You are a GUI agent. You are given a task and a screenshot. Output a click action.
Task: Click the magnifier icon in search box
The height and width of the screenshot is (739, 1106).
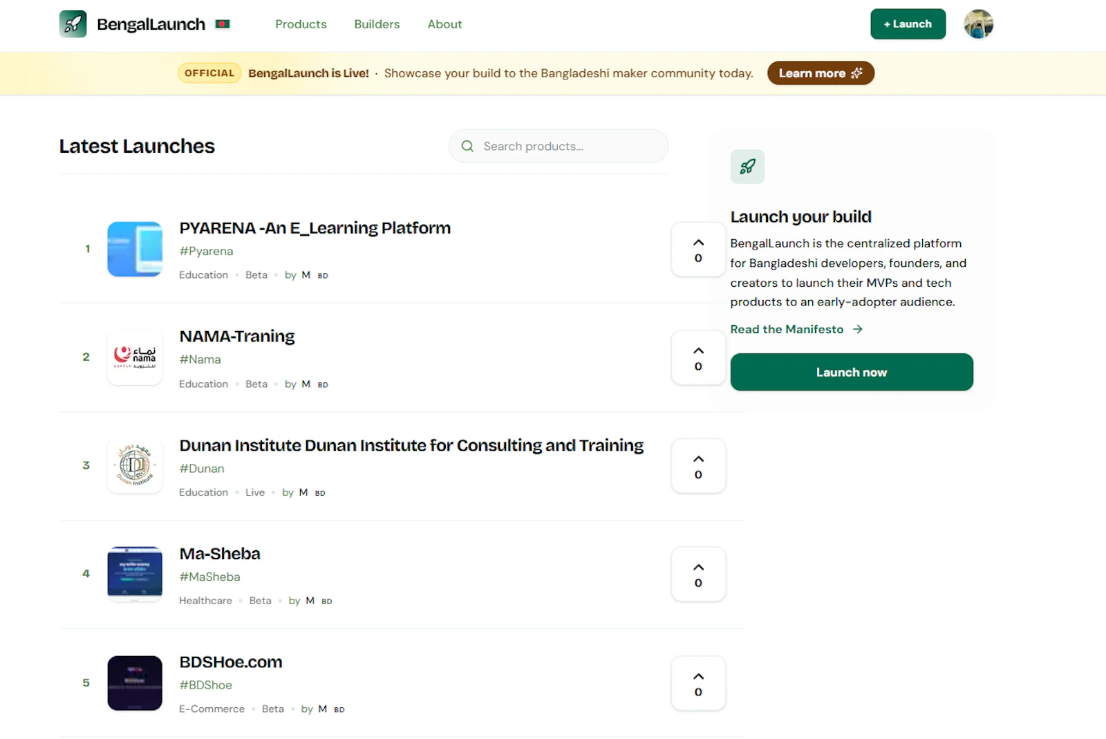(467, 147)
